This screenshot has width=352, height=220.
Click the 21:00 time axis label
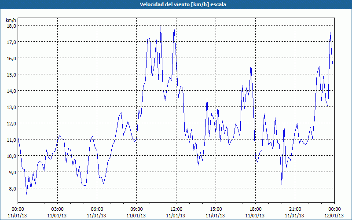click(x=295, y=209)
